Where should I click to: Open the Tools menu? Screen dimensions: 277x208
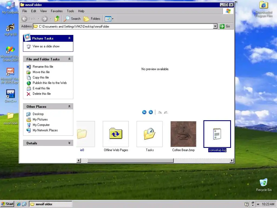[x=70, y=11]
